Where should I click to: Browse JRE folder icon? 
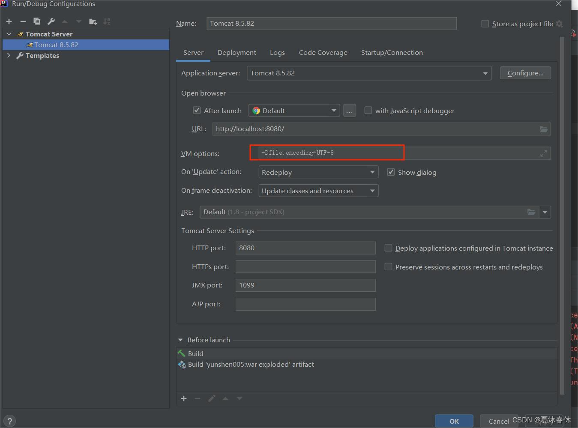[531, 212]
